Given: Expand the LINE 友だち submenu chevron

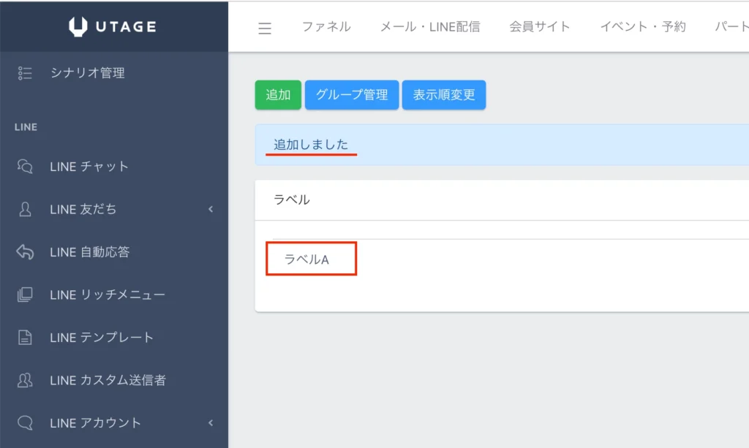Looking at the screenshot, I should [211, 210].
